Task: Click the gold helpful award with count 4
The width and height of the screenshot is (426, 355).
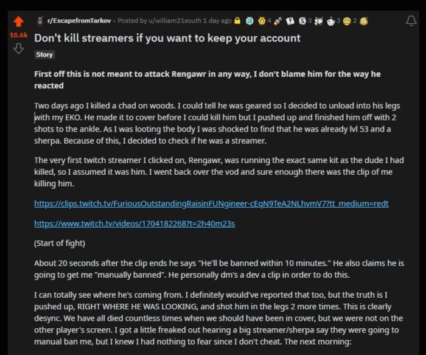Action: tap(262, 21)
